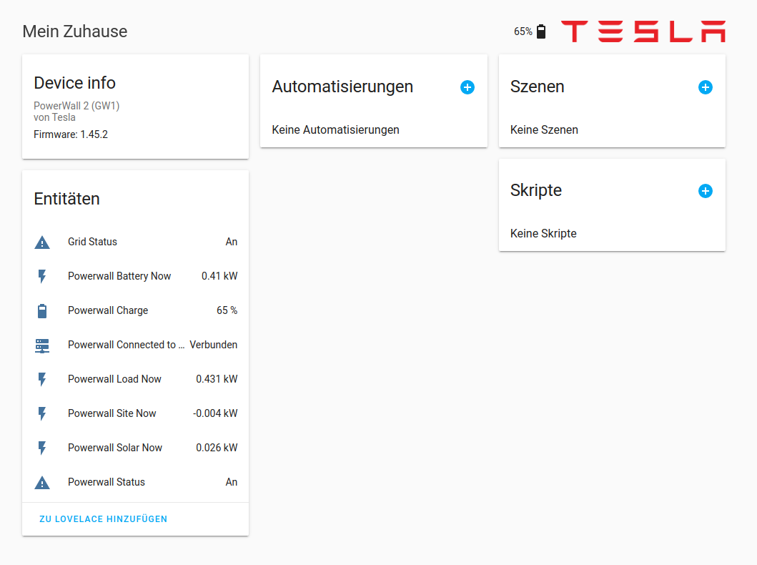Image resolution: width=757 pixels, height=565 pixels.
Task: Click the Powerwall Site Now lightning icon
Action: (x=42, y=413)
